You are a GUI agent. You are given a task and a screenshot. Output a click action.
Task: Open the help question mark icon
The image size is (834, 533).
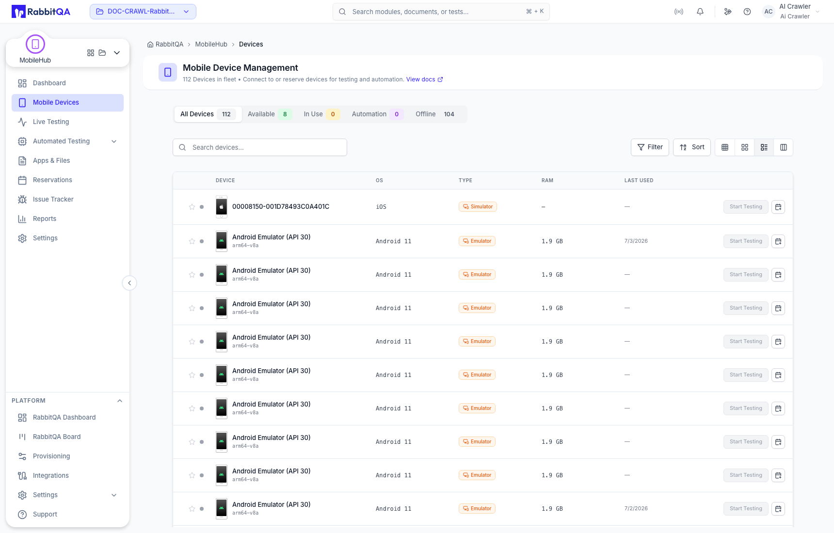click(x=747, y=12)
